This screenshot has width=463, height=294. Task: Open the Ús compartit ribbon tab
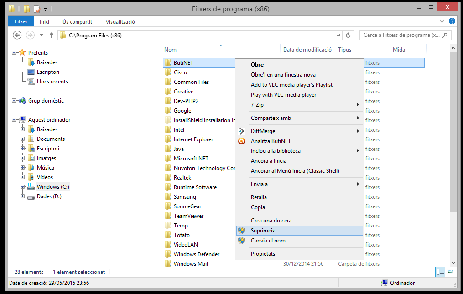77,22
